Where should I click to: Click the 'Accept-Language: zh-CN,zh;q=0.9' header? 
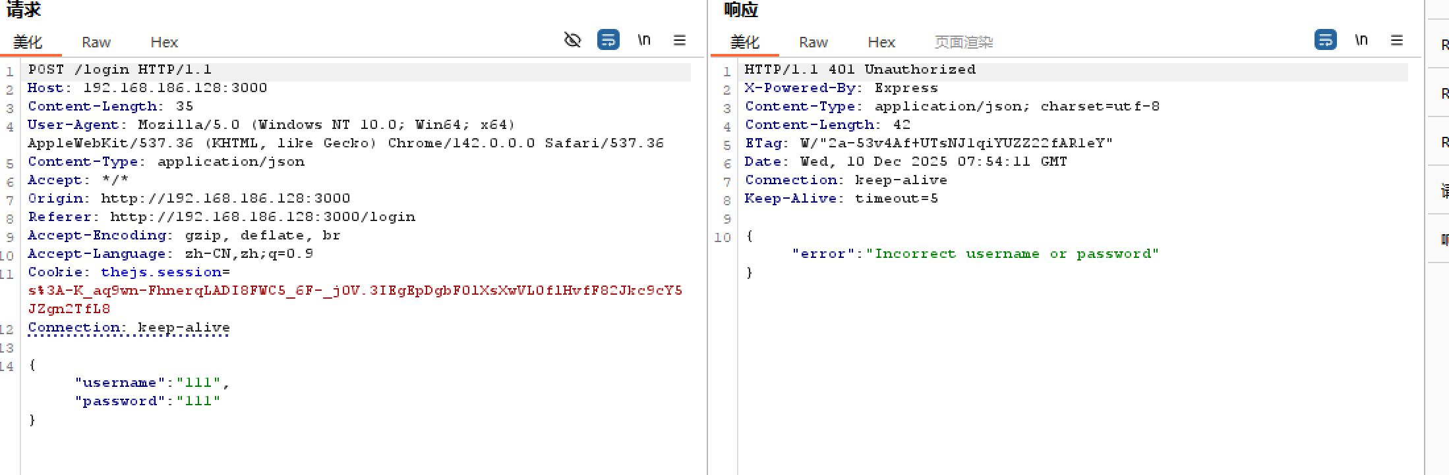[171, 254]
